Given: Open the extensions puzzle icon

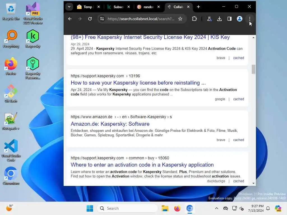Looking at the screenshot, I should 195,19.
